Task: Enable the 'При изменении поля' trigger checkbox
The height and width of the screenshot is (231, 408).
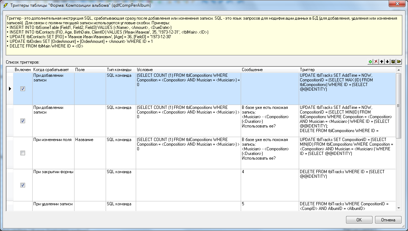Action: [x=23, y=153]
